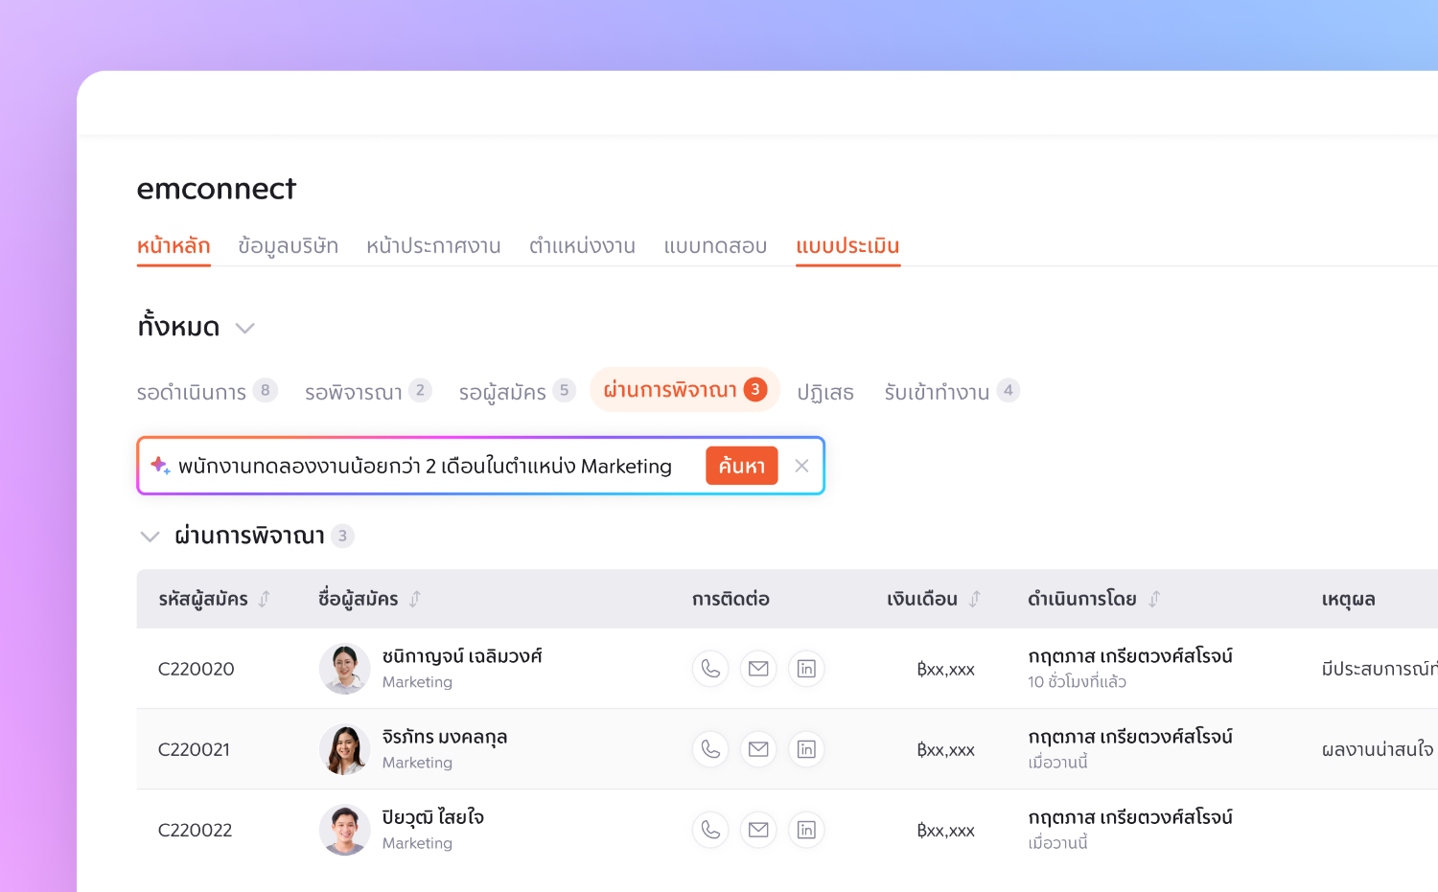1438x892 pixels.
Task: Click ผลงานน่าสนใจ reason text
Action: pyautogui.click(x=1378, y=749)
